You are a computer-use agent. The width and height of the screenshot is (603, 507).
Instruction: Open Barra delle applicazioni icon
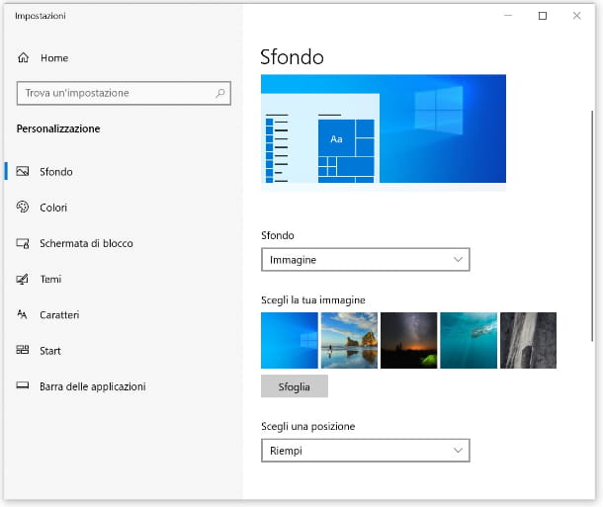pos(23,386)
